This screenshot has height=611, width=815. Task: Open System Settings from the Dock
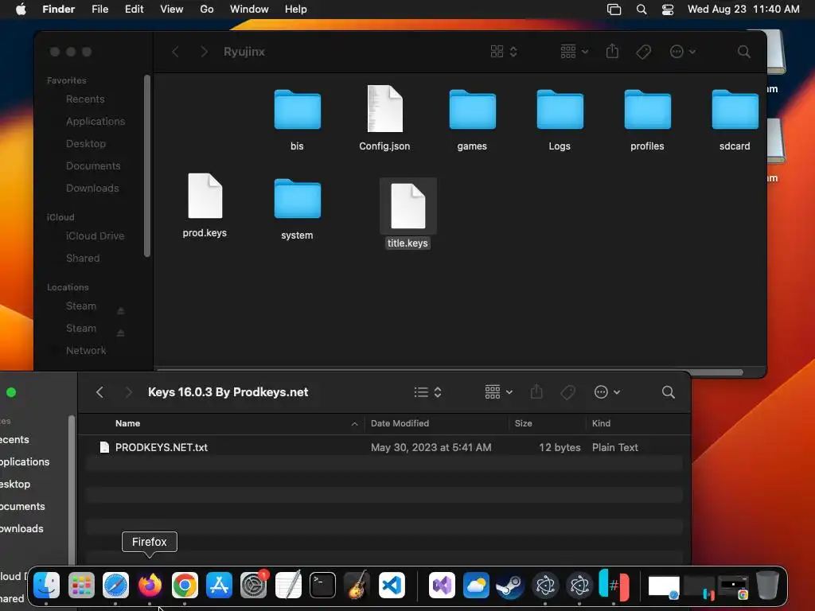coord(254,585)
